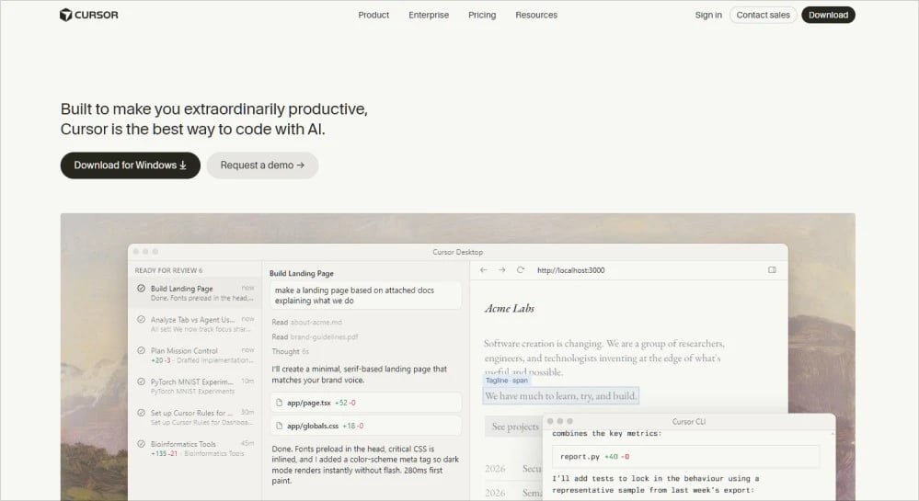The height and width of the screenshot is (501, 919).
Task: Click check icon beside Build Landing Page
Action: click(142, 289)
